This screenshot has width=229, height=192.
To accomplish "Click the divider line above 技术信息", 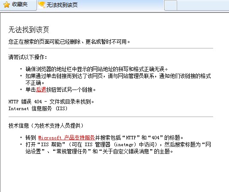I will point(111,117).
